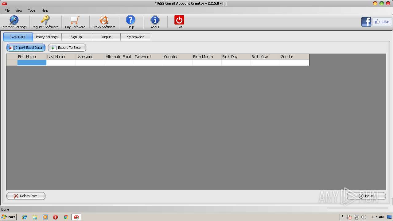
Task: Click the empty Country cell
Action: pyautogui.click(x=177, y=63)
